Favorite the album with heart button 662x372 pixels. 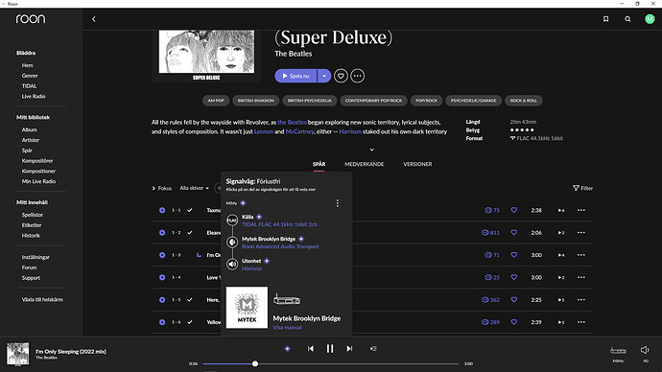[x=341, y=76]
